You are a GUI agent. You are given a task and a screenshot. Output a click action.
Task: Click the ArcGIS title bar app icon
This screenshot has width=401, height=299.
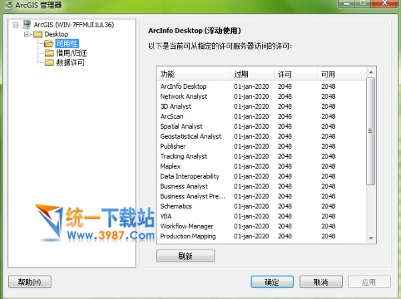6,6
